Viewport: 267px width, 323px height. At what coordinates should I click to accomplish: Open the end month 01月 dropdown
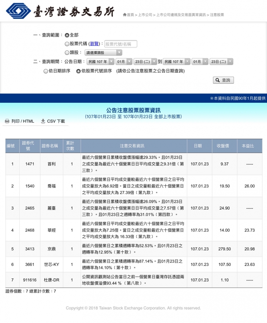point(200,62)
